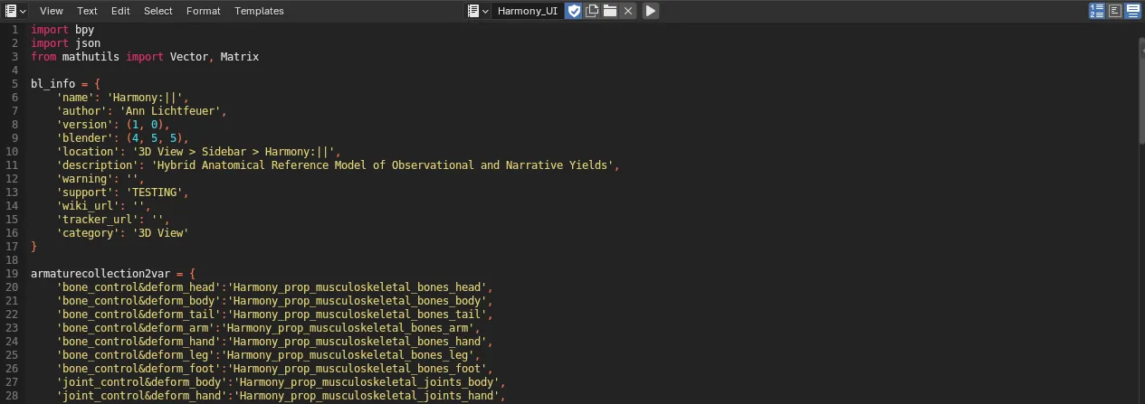The width and height of the screenshot is (1145, 404).
Task: Create new text data-block icon
Action: click(592, 11)
